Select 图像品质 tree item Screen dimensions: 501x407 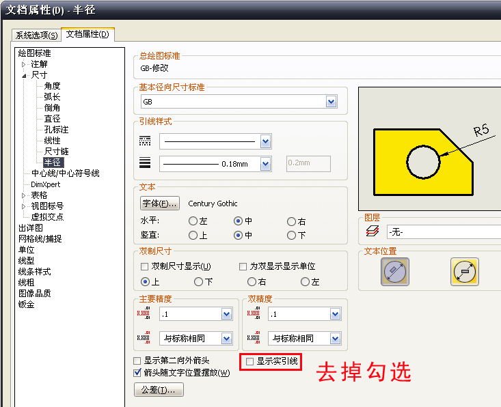point(34,294)
